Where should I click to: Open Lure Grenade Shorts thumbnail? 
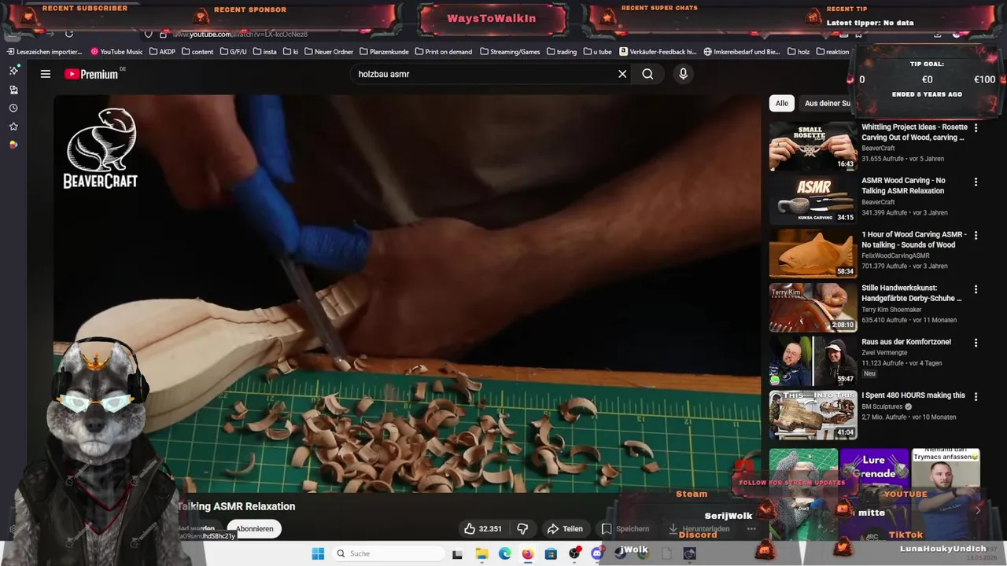(x=874, y=495)
